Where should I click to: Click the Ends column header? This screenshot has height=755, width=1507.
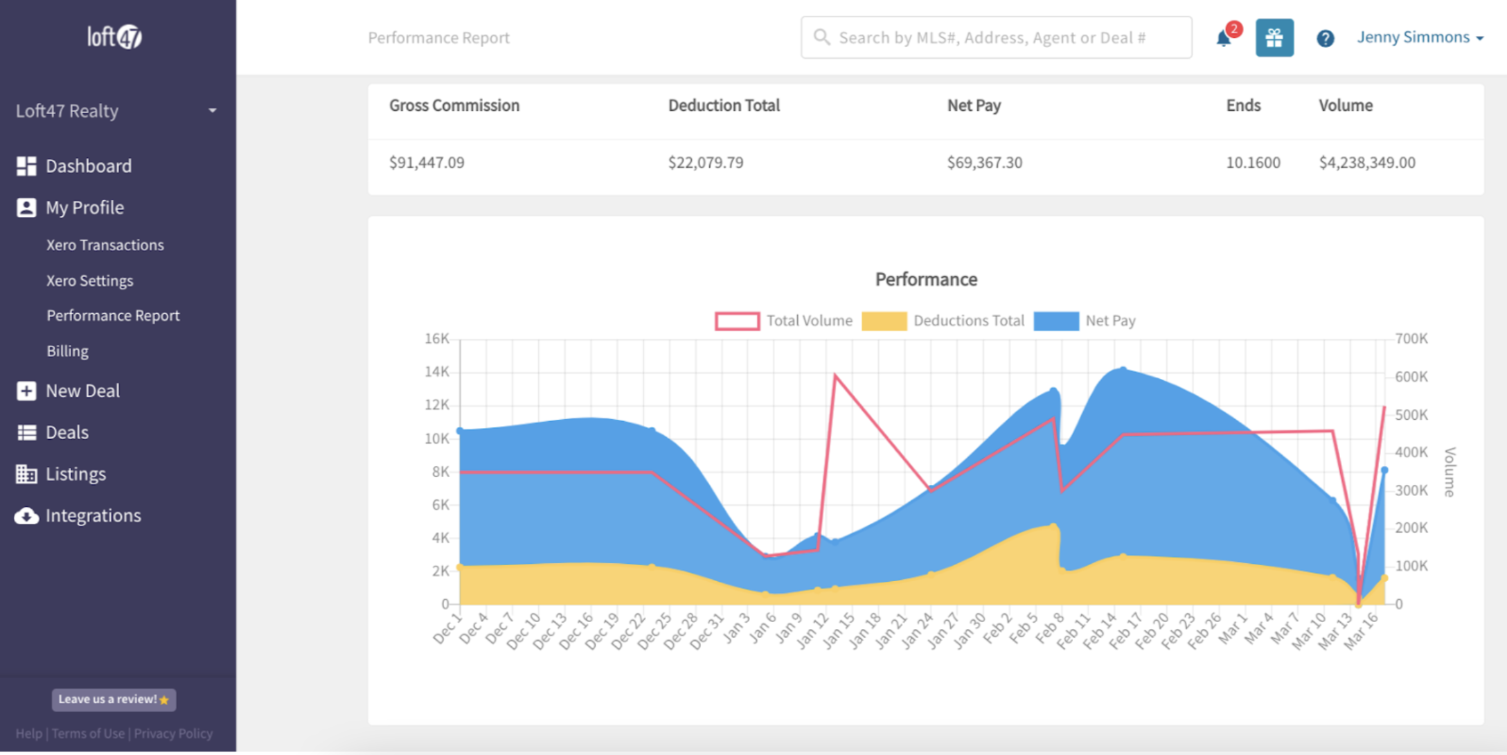click(1243, 105)
